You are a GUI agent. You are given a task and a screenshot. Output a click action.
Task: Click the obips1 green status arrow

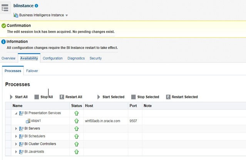[76, 121]
